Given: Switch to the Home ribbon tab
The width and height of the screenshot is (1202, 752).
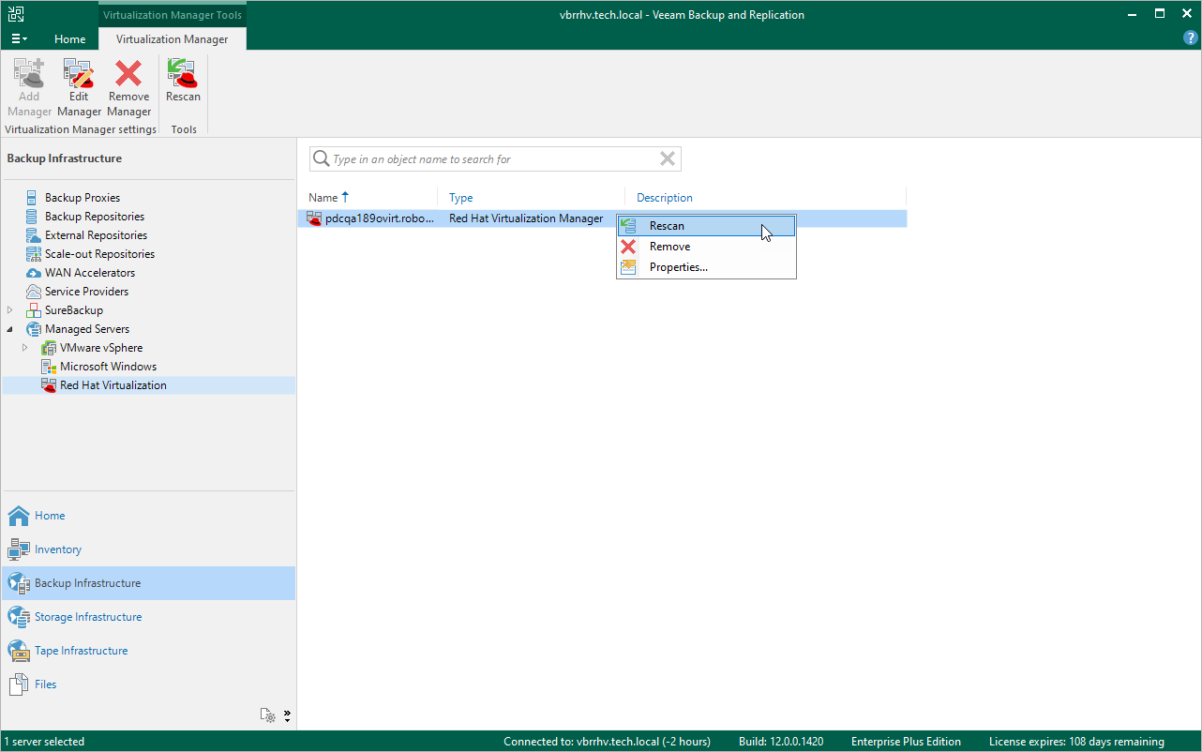Looking at the screenshot, I should (69, 39).
